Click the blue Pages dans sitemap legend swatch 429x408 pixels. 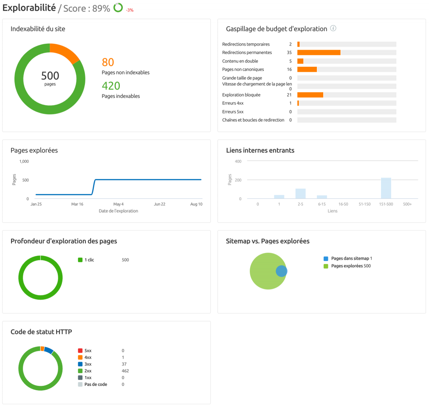[x=326, y=258]
